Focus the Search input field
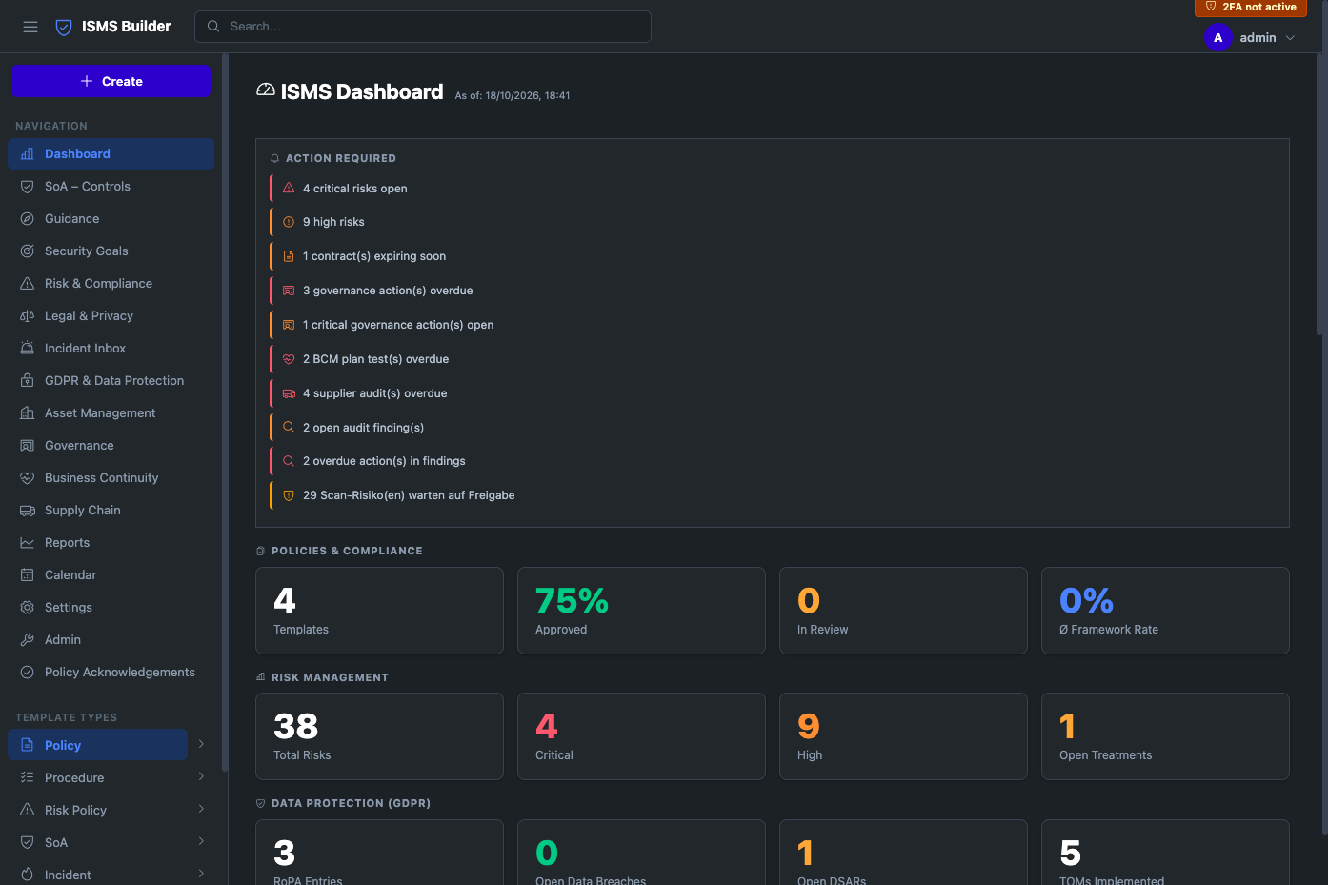This screenshot has height=885, width=1328. (x=423, y=27)
